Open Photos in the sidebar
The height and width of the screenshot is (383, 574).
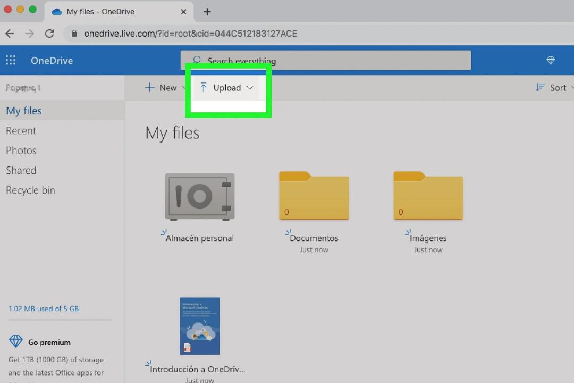coord(21,150)
